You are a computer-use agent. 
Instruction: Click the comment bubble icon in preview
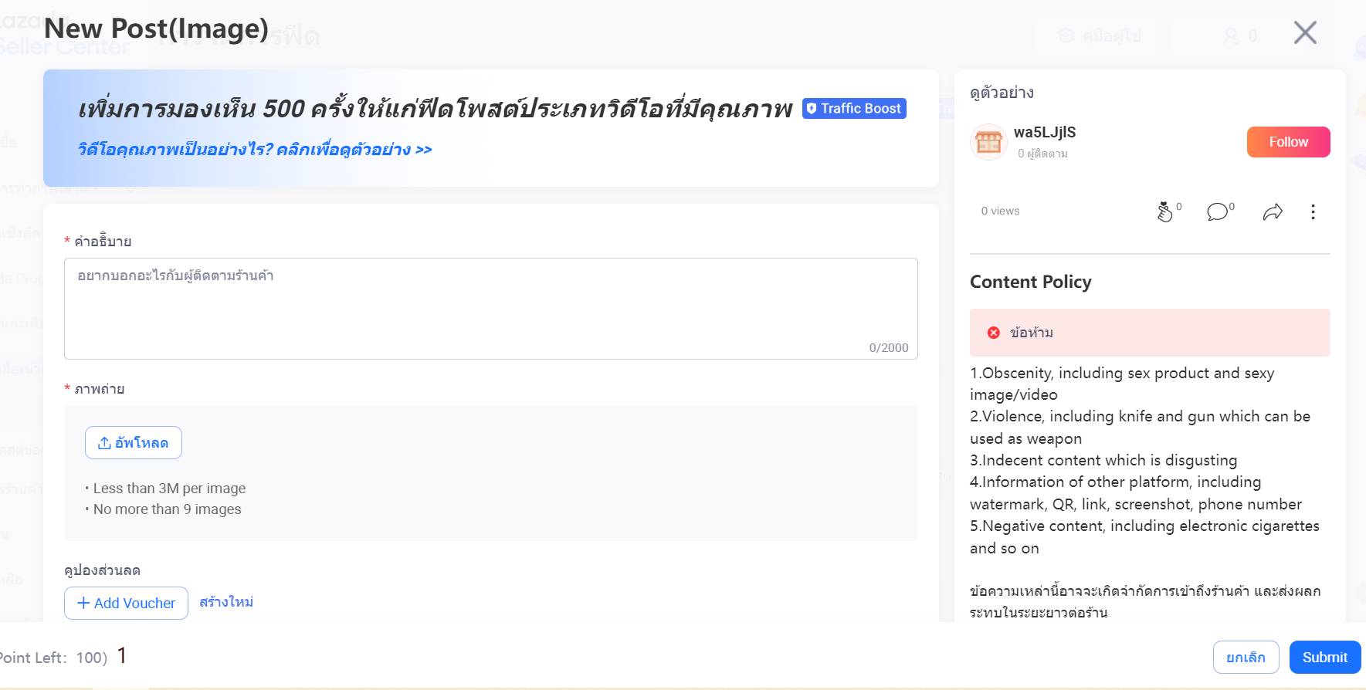click(x=1217, y=211)
